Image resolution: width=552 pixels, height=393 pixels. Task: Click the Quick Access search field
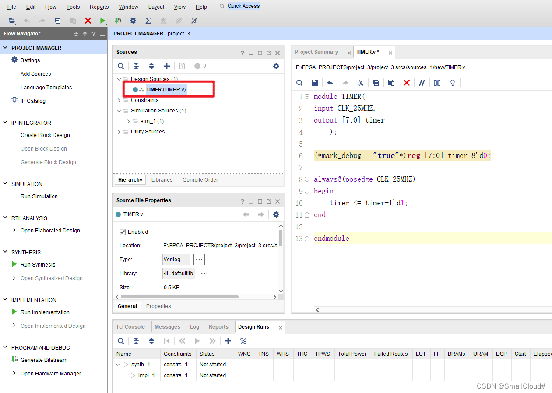pos(250,6)
